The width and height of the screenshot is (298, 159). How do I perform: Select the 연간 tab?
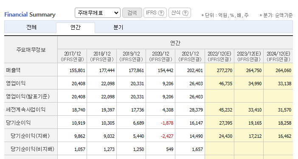[76, 27]
